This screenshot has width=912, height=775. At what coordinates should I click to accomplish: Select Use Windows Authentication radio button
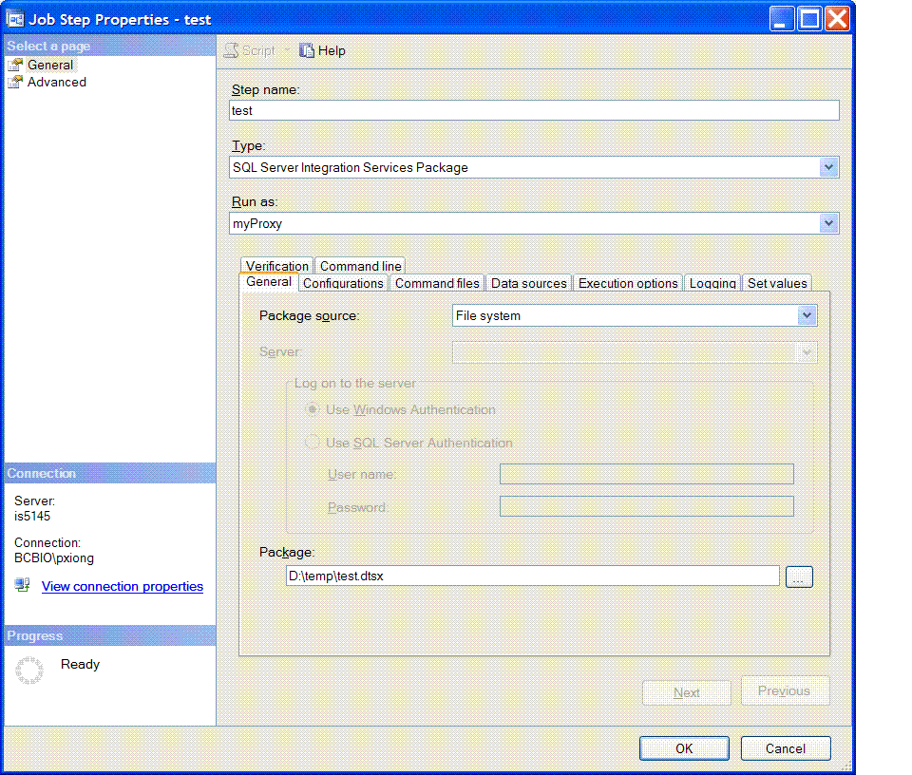point(313,409)
